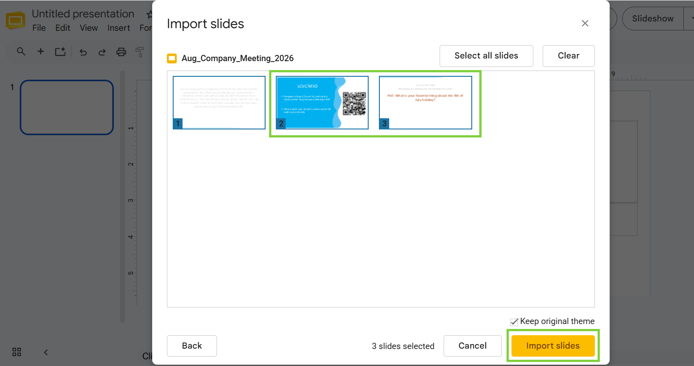Deselect slide 3 poll thumbnail

(425, 103)
